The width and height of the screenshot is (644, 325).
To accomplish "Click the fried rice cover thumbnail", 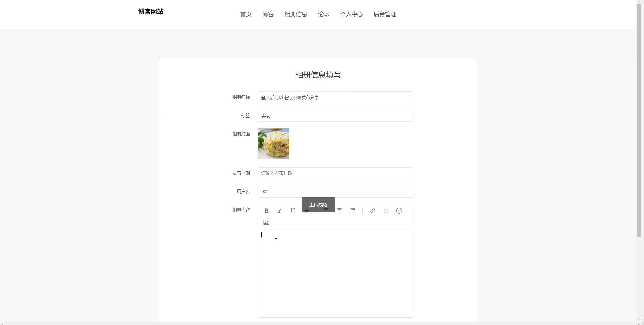I will [x=273, y=144].
